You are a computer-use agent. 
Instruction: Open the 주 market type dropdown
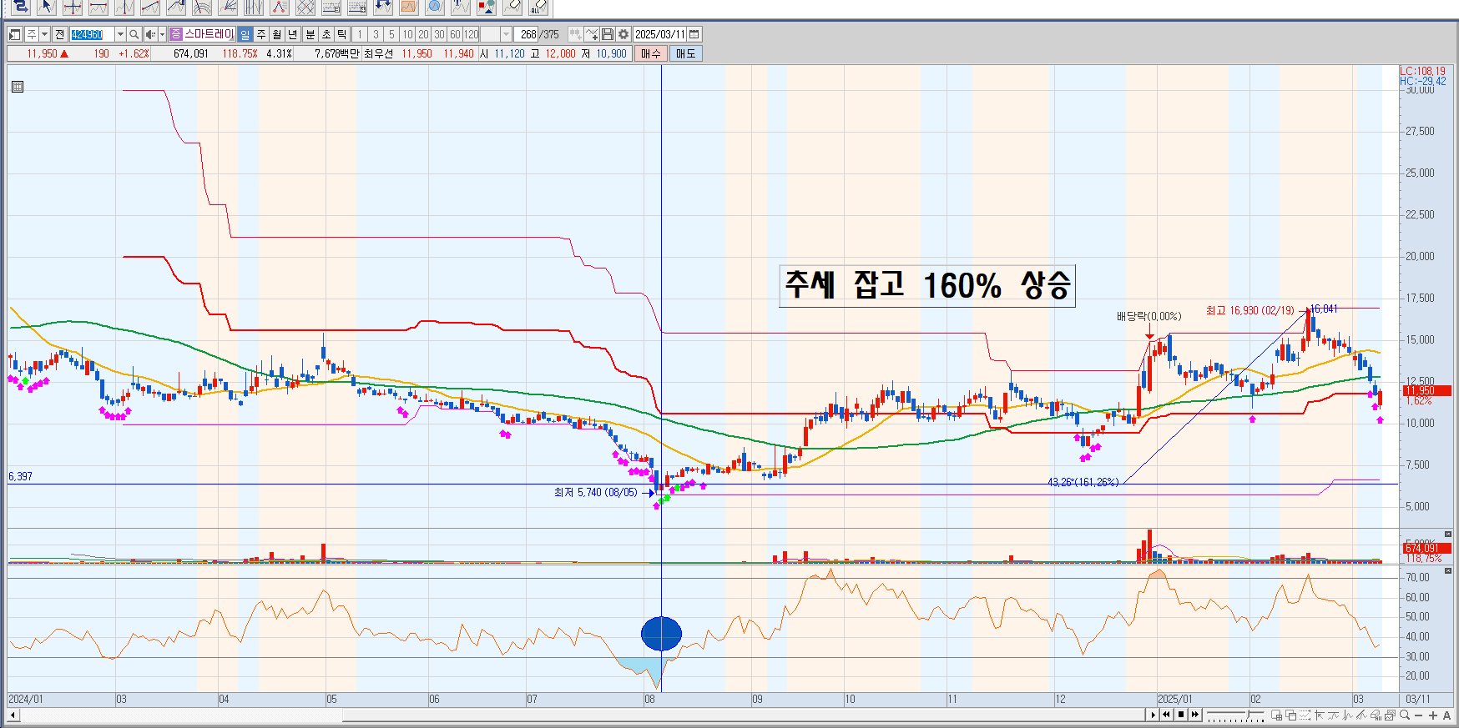pos(44,34)
